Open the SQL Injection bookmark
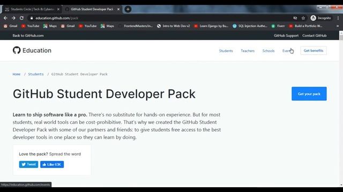The height and width of the screenshot is (192, 343). tap(250, 26)
